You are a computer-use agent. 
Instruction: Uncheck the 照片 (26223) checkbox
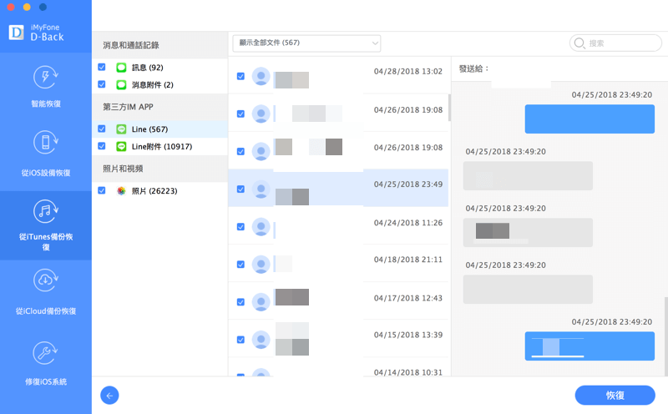click(x=102, y=190)
